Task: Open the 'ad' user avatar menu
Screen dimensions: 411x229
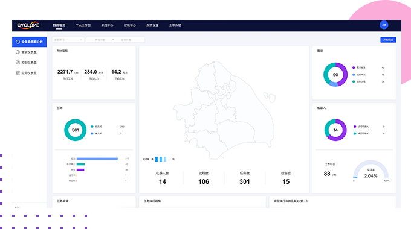Action: 384,25
